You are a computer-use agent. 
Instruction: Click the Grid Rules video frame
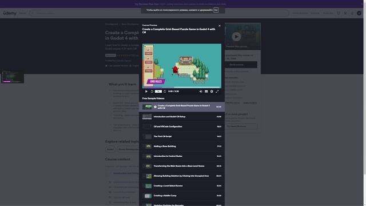182,65
